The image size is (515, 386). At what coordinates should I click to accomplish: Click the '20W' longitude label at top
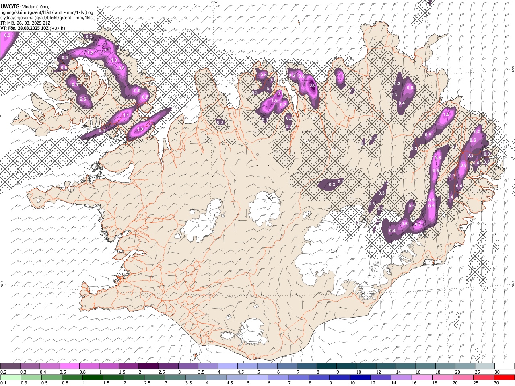[x=214, y=2]
